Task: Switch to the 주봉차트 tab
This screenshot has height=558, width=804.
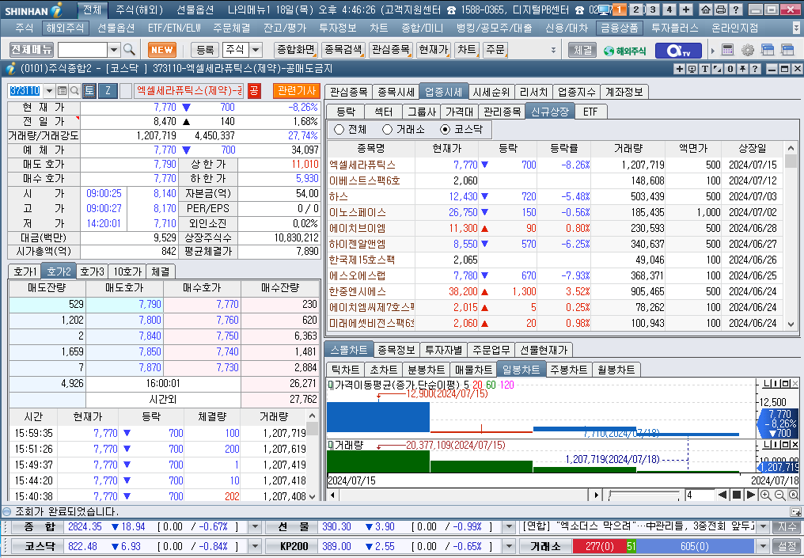Action: point(568,370)
